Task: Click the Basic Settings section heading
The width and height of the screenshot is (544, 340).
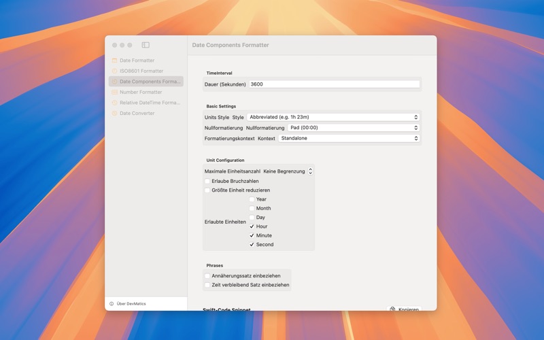Action: tap(221, 106)
